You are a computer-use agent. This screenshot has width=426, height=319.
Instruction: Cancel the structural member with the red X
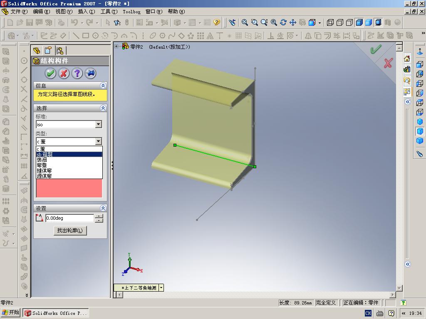[x=64, y=73]
